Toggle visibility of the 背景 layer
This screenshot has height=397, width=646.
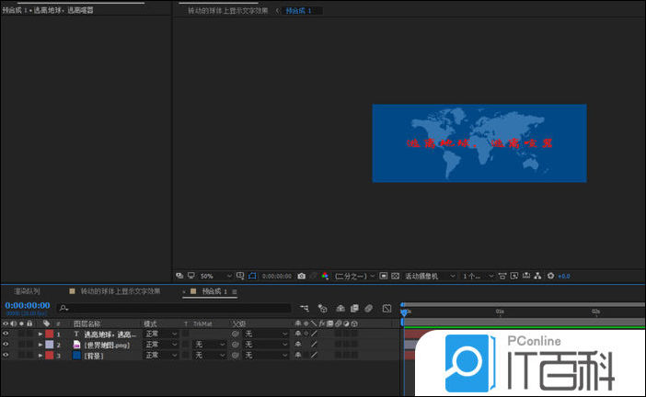[x=6, y=355]
